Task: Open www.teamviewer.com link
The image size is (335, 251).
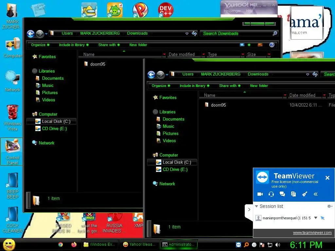Action: coord(312,233)
